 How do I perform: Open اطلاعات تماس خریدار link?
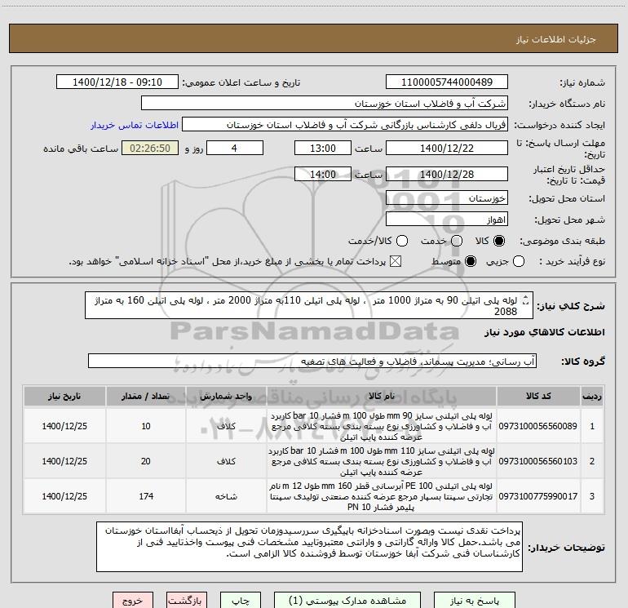point(135,125)
